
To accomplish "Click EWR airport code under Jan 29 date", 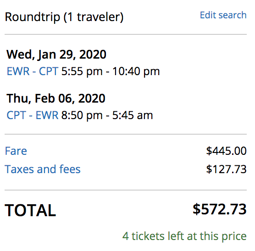I will pyautogui.click(x=18, y=71).
